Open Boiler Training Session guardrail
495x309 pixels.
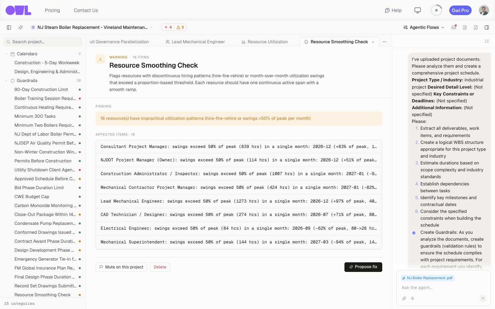[45, 99]
